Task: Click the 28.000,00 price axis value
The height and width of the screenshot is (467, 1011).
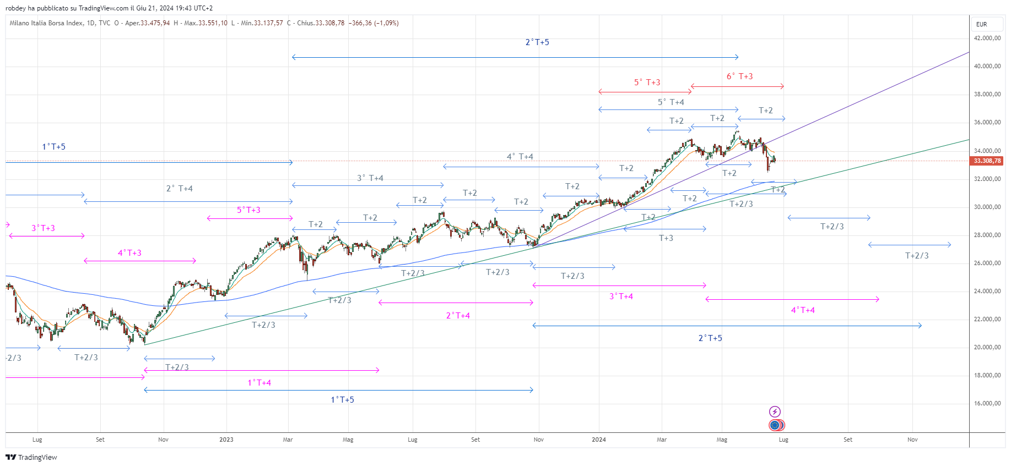Action: click(987, 235)
